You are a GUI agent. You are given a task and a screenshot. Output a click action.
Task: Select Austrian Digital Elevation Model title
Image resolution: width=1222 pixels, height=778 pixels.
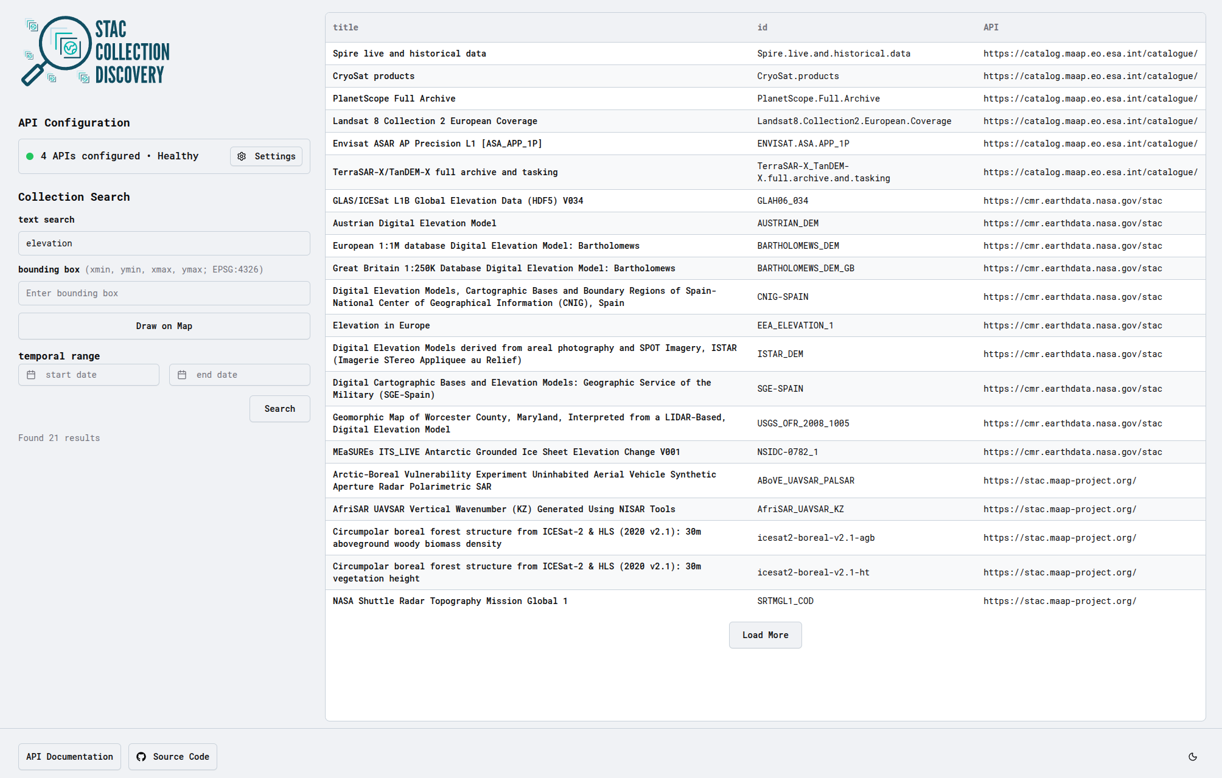click(x=414, y=223)
